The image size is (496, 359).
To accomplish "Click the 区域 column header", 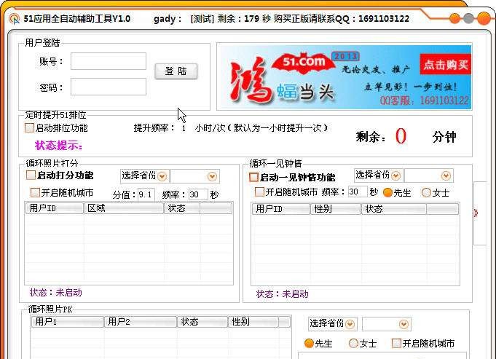I will click(x=124, y=208).
